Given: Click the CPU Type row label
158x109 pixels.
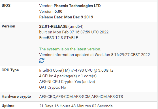Looking at the screenshot, I should point(10,70).
